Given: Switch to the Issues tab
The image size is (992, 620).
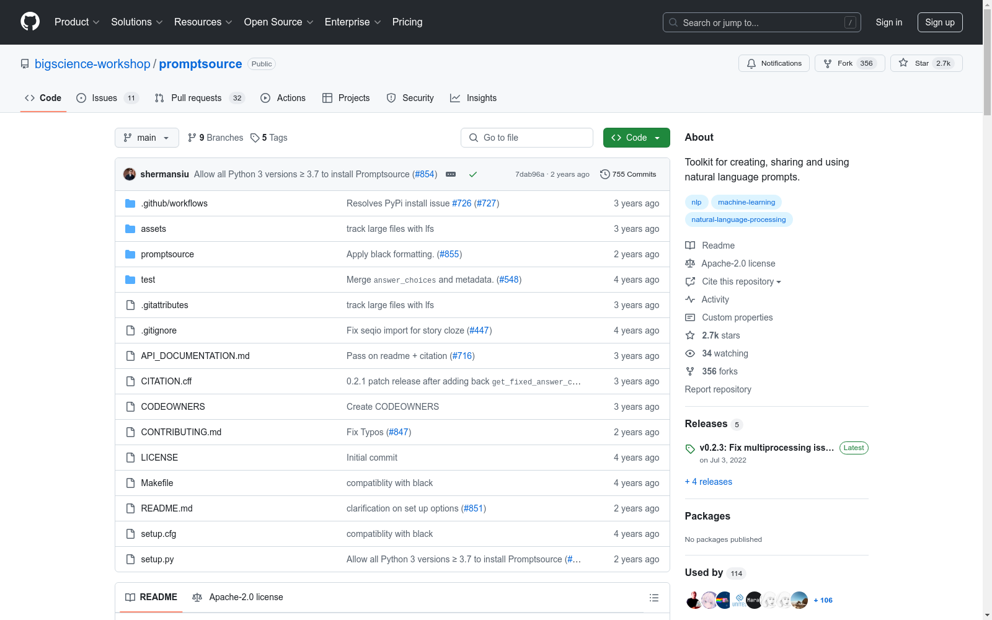Looking at the screenshot, I should point(107,98).
